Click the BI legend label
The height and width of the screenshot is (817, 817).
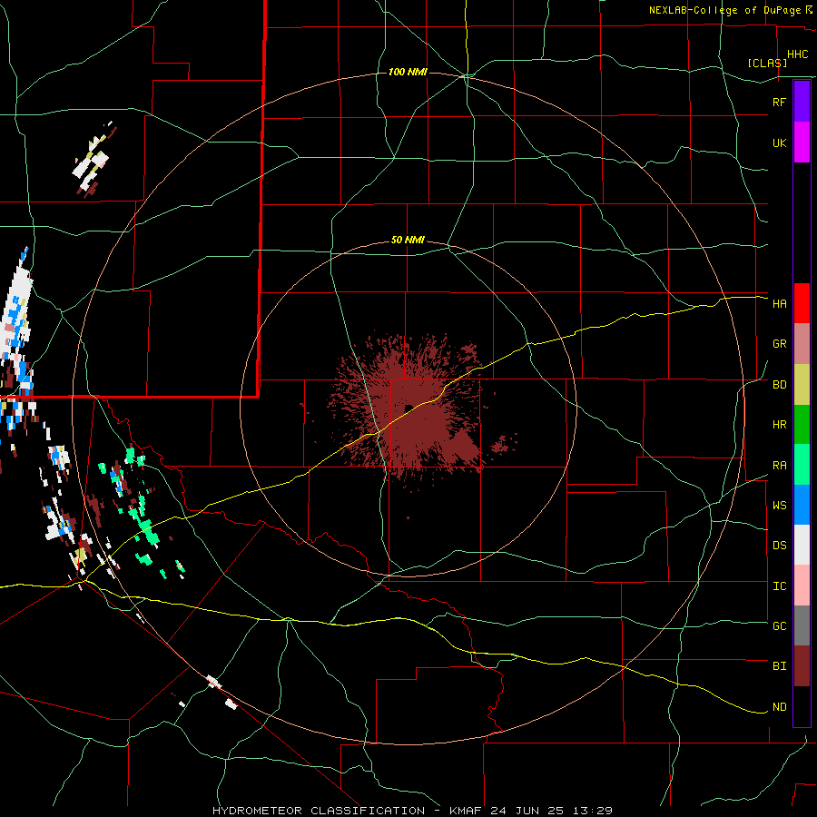779,666
